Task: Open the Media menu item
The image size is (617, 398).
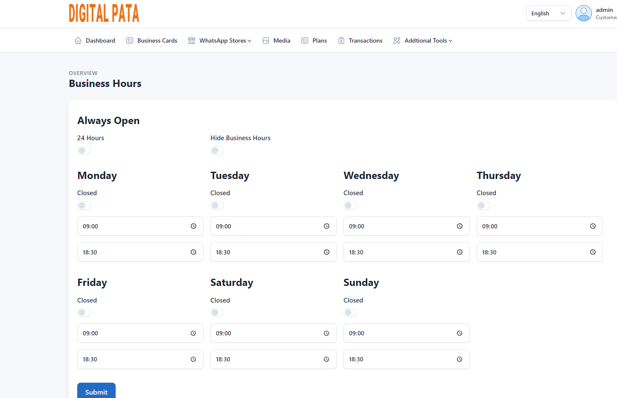Action: coord(276,40)
